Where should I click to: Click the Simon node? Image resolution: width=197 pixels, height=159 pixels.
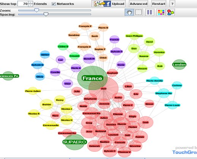pyautogui.click(x=149, y=104)
